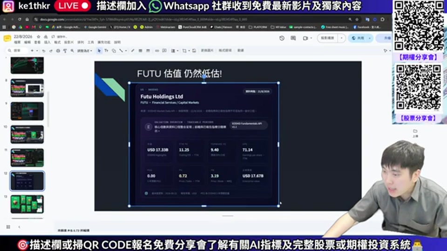Click the border color pencil icon

[133, 51]
